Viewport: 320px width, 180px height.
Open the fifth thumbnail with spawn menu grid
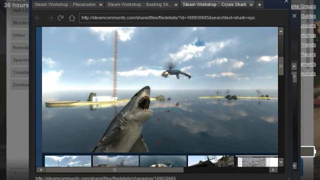click(x=256, y=161)
